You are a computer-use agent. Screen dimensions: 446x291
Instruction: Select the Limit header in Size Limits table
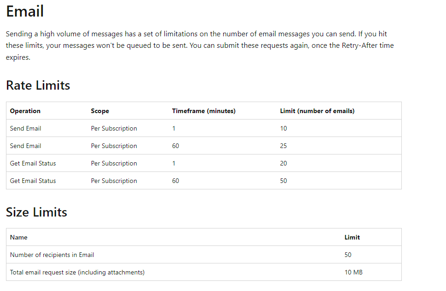(352, 237)
